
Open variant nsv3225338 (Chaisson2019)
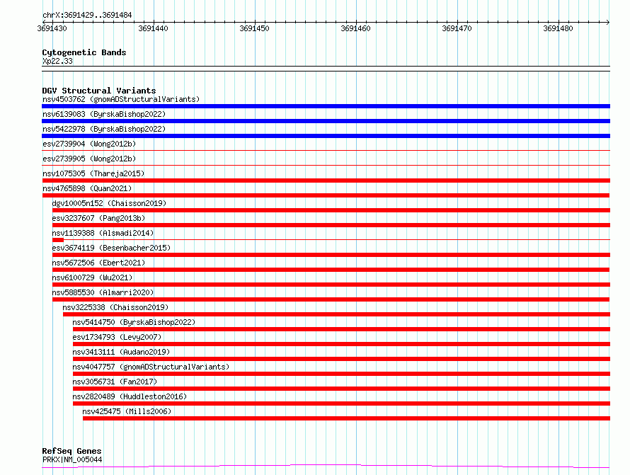(115, 307)
